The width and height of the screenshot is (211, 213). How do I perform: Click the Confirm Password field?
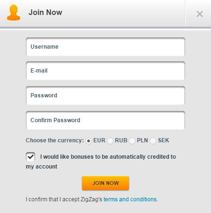click(105, 120)
